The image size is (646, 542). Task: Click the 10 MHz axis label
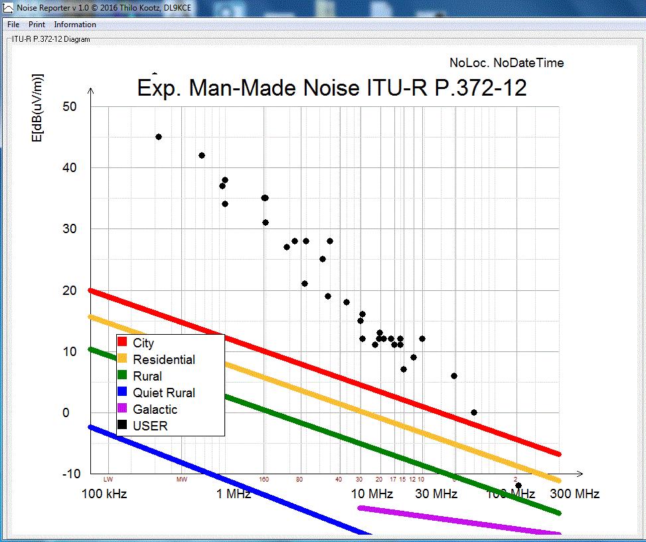pos(372,494)
